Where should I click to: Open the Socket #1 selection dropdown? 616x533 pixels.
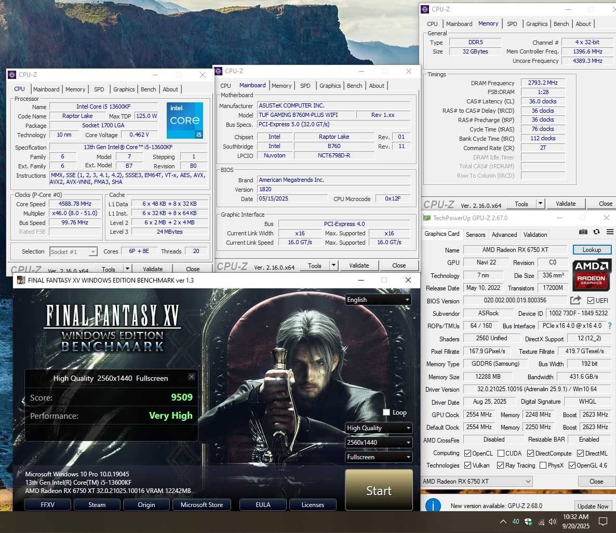pyautogui.click(x=73, y=251)
